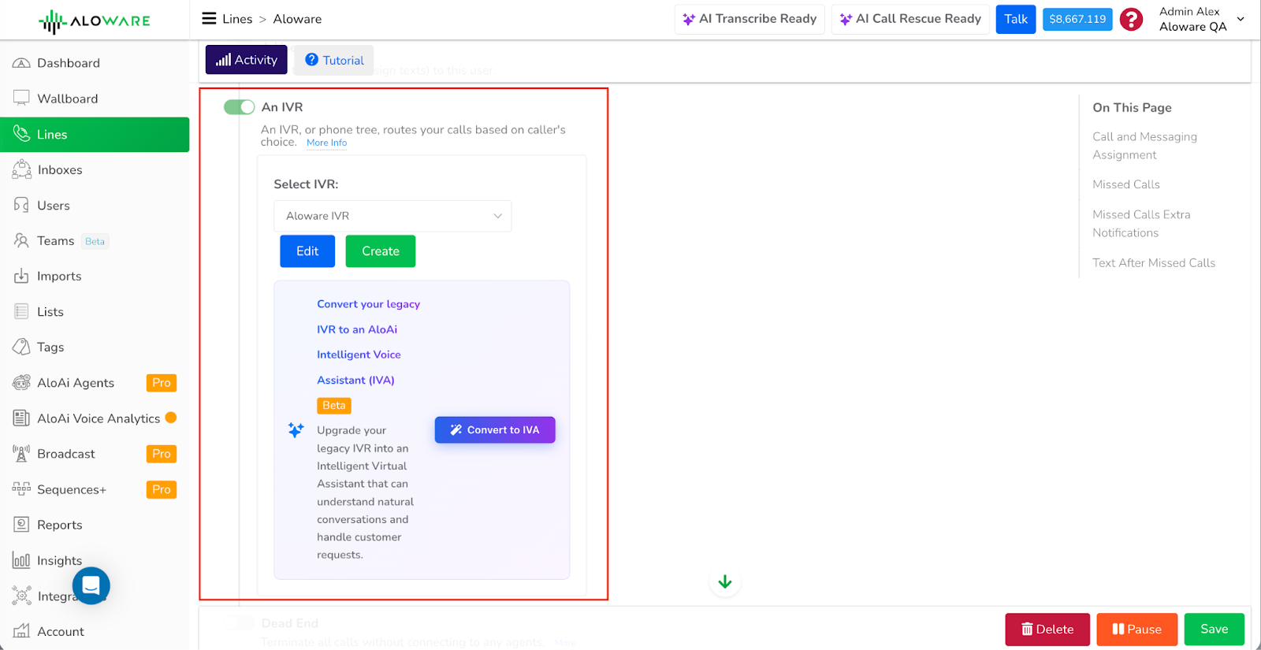Jump to Call and Messaging Assignment
The image size is (1261, 650).
point(1144,146)
